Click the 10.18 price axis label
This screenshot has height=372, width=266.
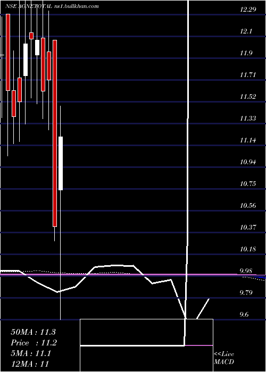(x=248, y=249)
